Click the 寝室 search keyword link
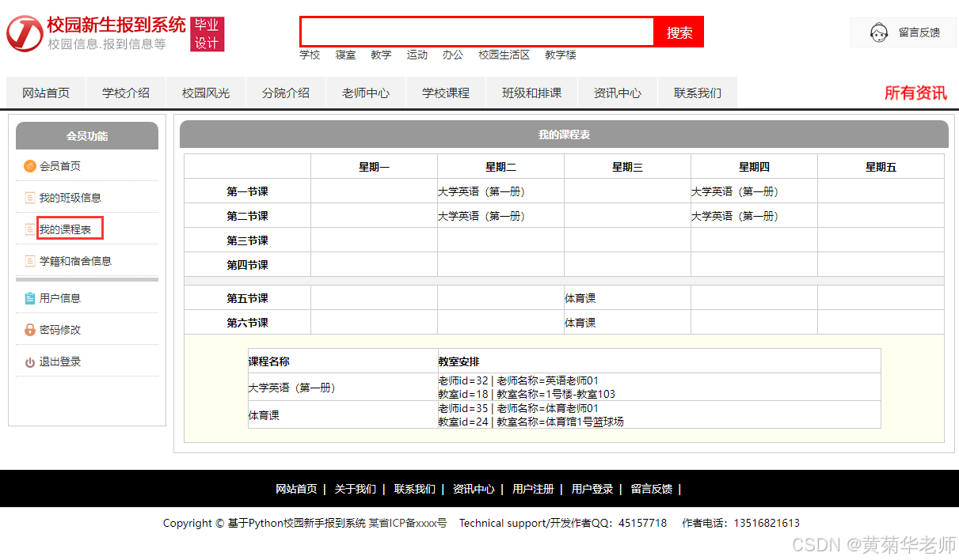Screen dimensions: 959x560 click(345, 55)
